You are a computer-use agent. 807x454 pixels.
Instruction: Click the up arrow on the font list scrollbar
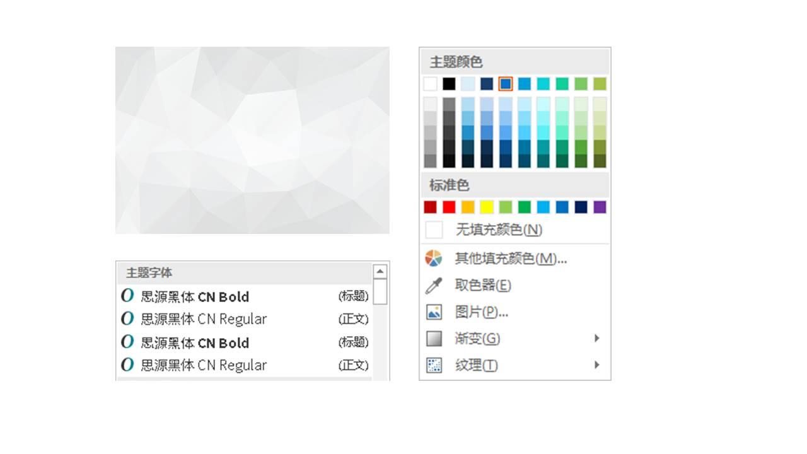coord(379,270)
